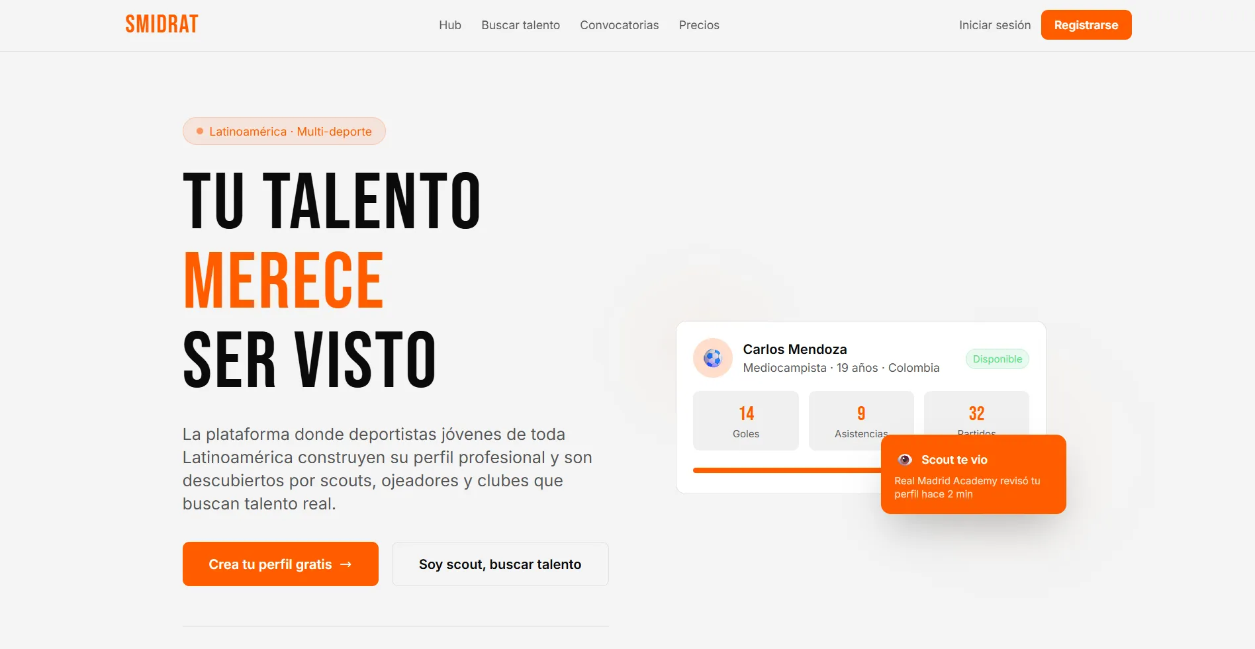Go to Buscar talento in the navigation
The width and height of the screenshot is (1255, 649).
(520, 25)
